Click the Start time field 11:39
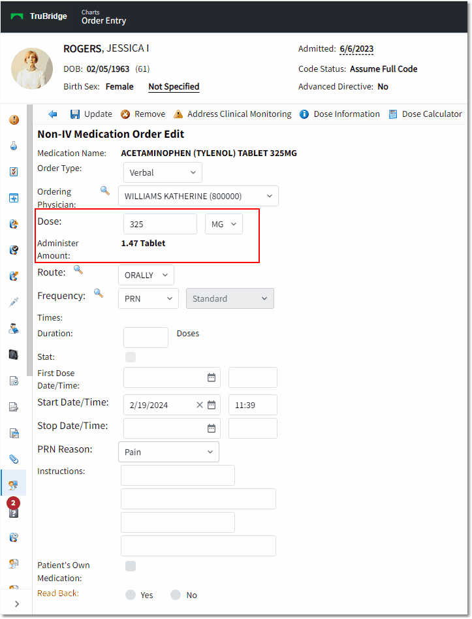Screen dimensions: 472x619 click(x=253, y=405)
